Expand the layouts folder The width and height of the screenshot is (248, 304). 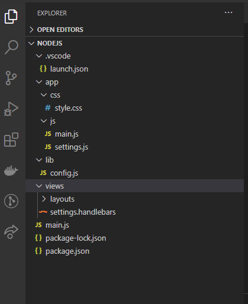135,199
